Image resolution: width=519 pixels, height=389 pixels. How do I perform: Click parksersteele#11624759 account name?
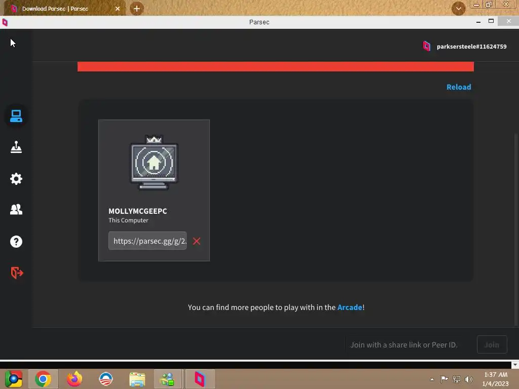click(471, 46)
